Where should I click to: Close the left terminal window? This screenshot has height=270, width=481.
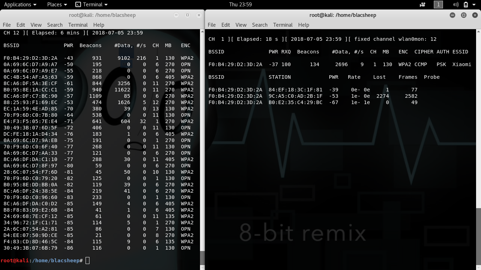[x=199, y=15]
